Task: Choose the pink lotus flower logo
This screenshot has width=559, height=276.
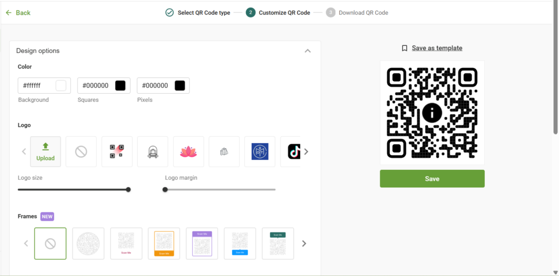Action: 188,152
